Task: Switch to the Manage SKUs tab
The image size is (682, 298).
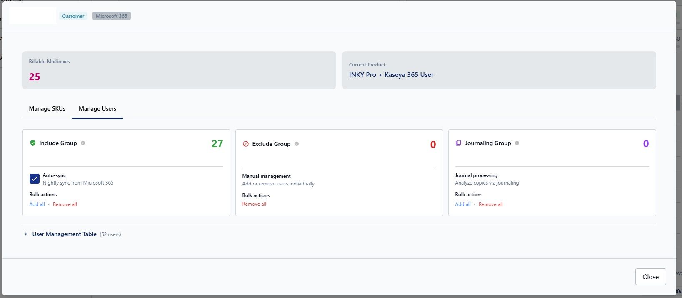Action: (47, 108)
